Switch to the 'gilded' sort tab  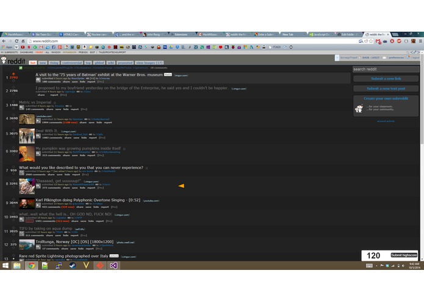coord(99,63)
